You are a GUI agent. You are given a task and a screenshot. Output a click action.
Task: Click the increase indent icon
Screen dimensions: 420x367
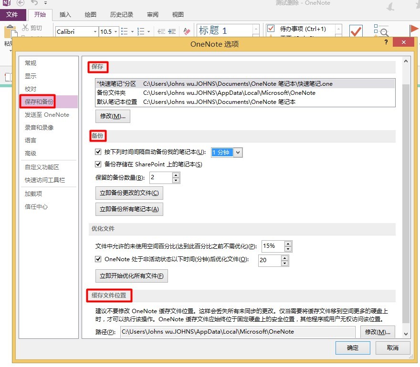(x=172, y=31)
